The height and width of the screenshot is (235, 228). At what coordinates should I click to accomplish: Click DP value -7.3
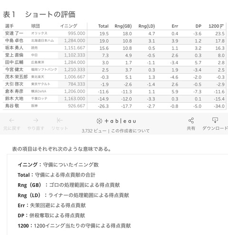197,92
